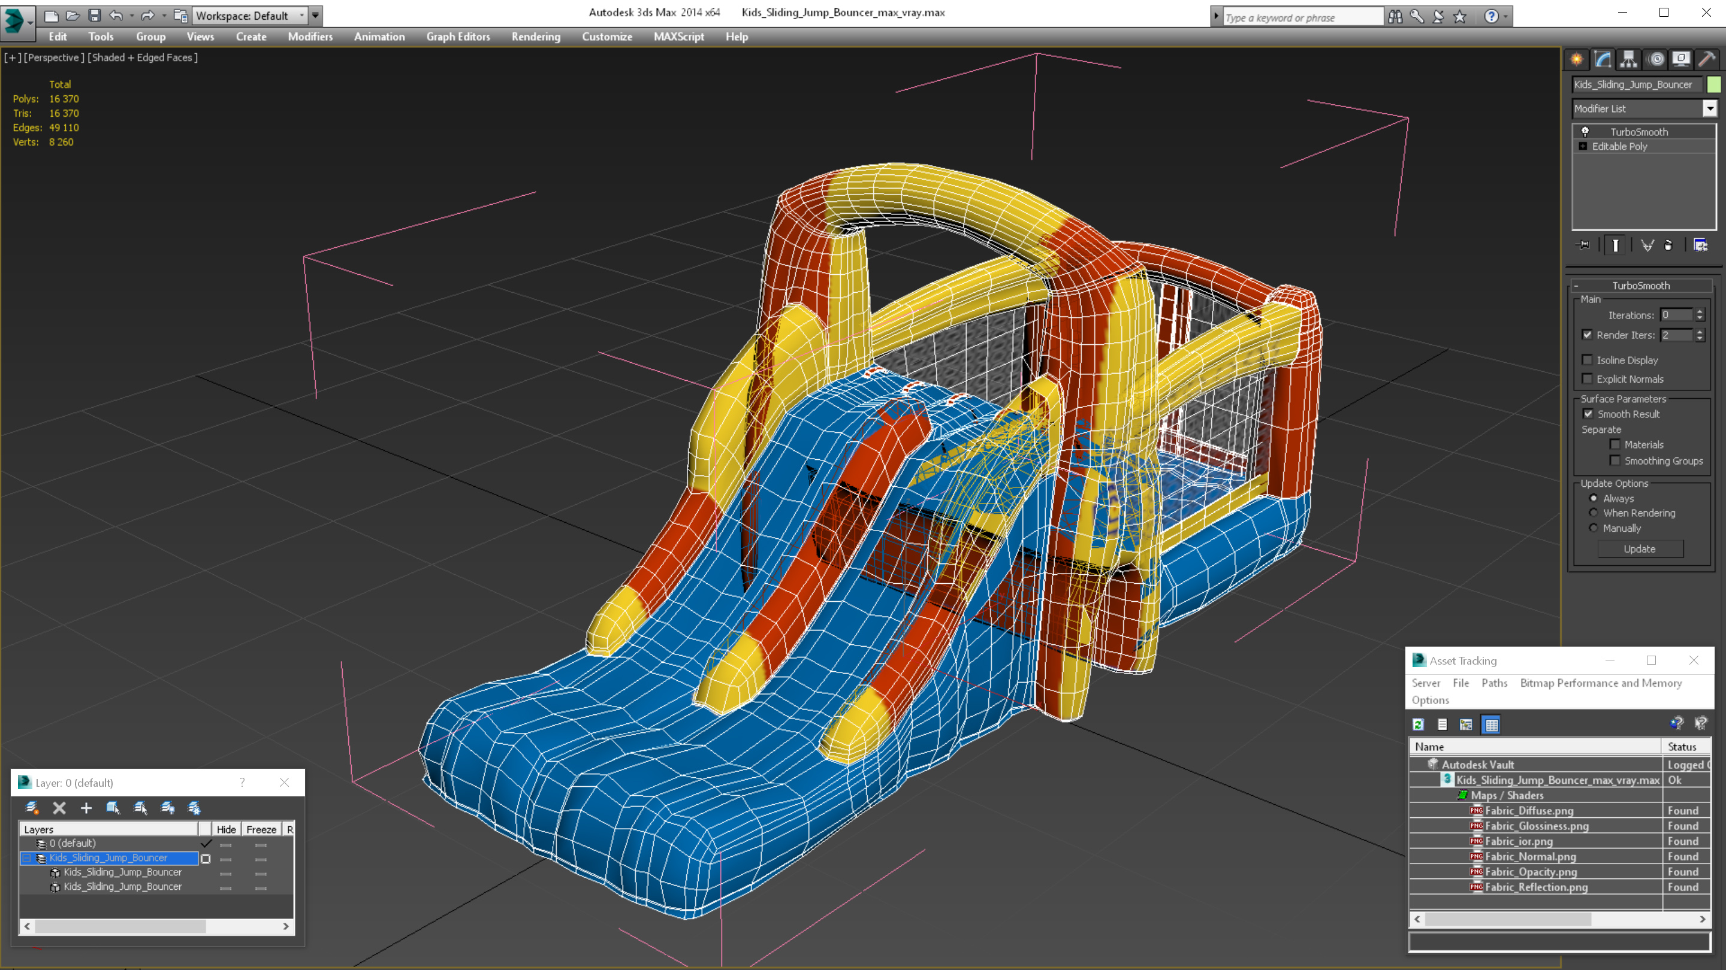Toggle TurboSmooth lightbulb in modifier stack

[x=1585, y=132]
